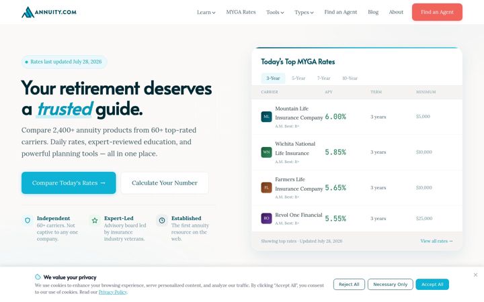484x302 pixels.
Task: Click the Annuity.com logo
Action: [x=49, y=12]
